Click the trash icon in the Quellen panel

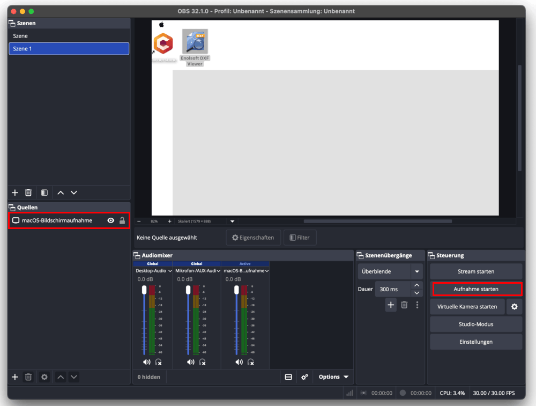[28, 377]
